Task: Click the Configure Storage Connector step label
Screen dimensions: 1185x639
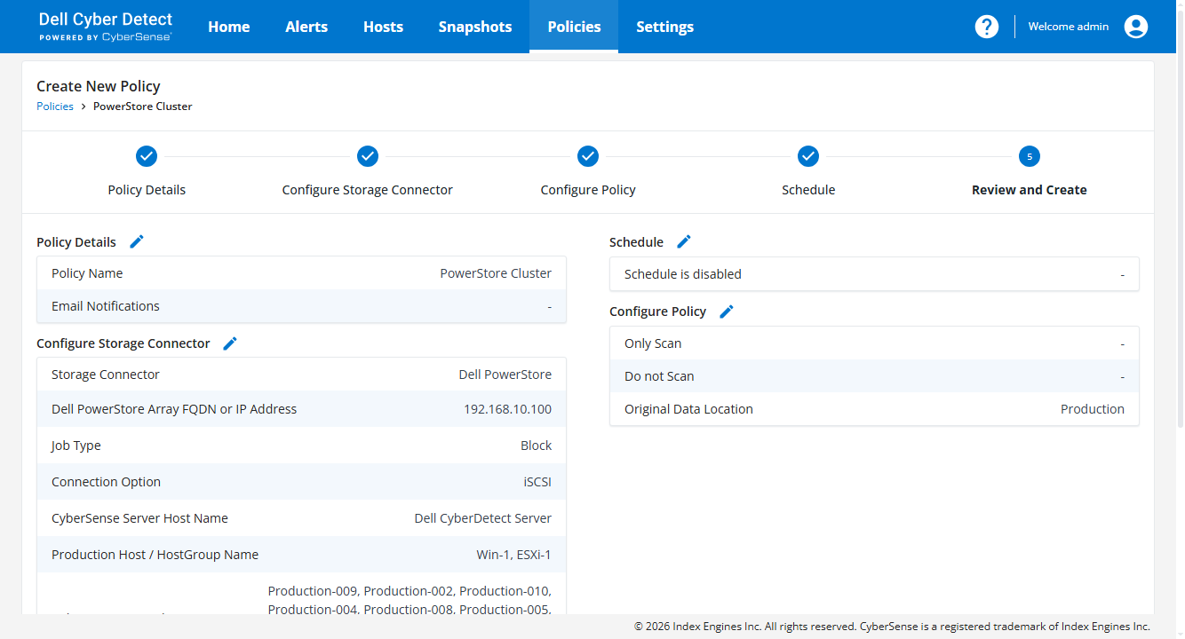Action: (368, 190)
